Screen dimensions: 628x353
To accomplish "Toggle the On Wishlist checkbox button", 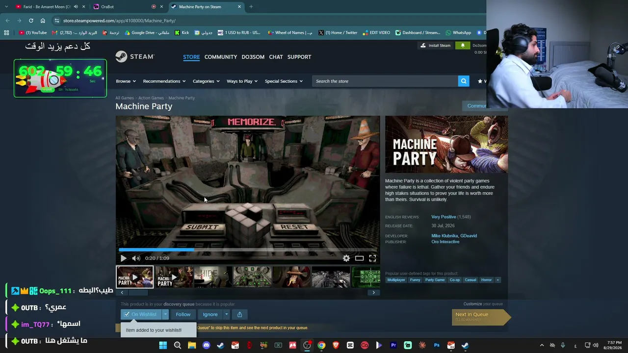I will point(141,314).
